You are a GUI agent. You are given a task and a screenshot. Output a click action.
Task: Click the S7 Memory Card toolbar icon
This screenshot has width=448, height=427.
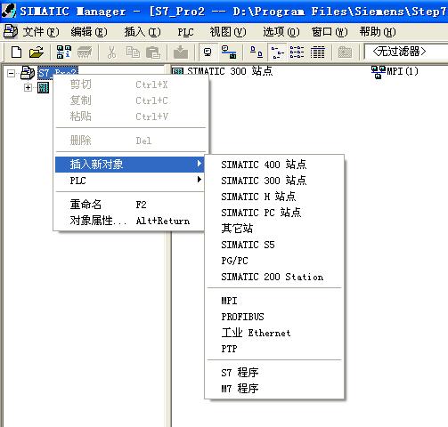[x=85, y=52]
